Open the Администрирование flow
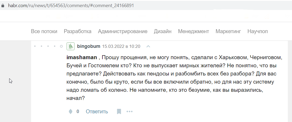This screenshot has height=122, width=292. (123, 32)
